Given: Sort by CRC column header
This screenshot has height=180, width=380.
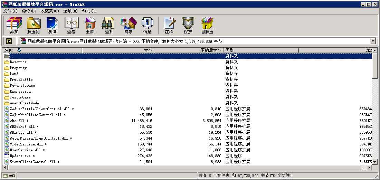Looking at the screenshot, I should click(x=335, y=50).
